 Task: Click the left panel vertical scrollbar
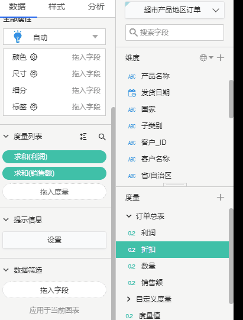tap(114, 214)
